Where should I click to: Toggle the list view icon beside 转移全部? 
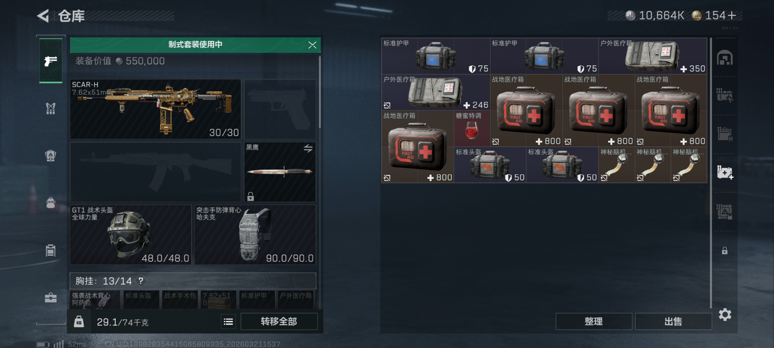coord(228,322)
